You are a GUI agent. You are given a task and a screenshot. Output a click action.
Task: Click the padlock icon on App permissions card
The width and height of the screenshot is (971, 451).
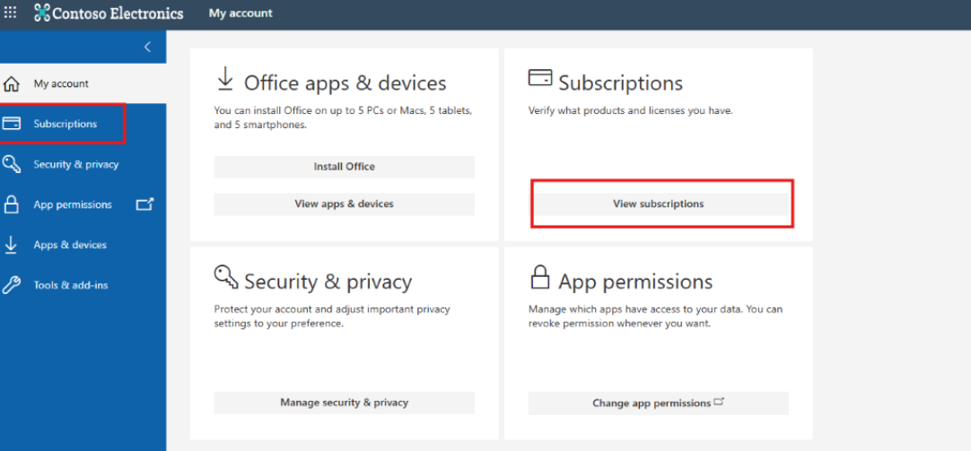tap(540, 276)
